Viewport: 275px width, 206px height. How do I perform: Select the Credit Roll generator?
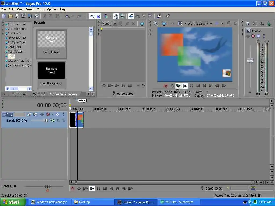click(x=15, y=33)
